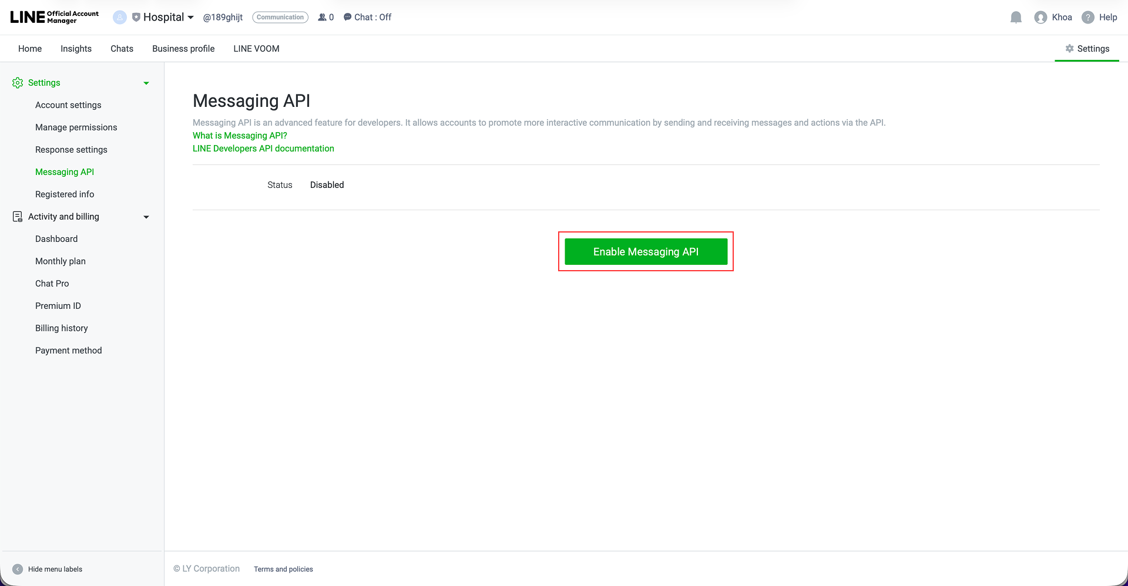Open the What is Messaging API link
The image size is (1128, 586).
(x=240, y=135)
